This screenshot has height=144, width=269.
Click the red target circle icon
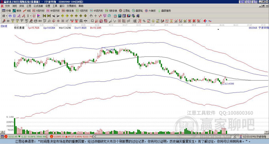pyautogui.click(x=54, y=21)
